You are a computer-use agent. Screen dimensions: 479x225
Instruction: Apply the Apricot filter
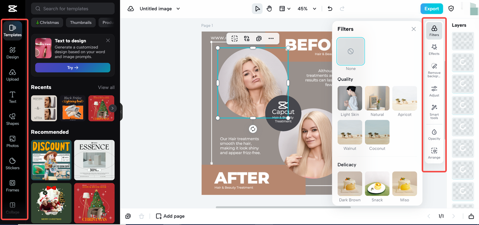click(405, 99)
